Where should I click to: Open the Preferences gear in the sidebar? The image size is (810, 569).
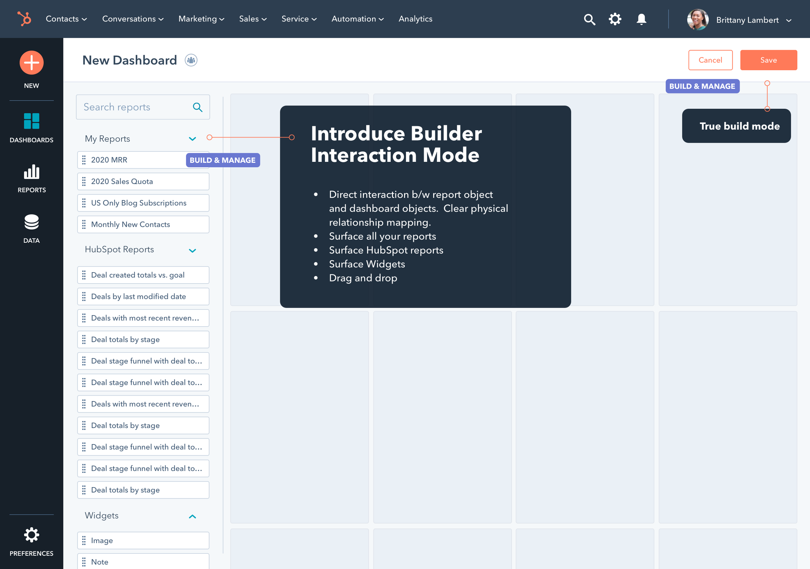point(31,535)
